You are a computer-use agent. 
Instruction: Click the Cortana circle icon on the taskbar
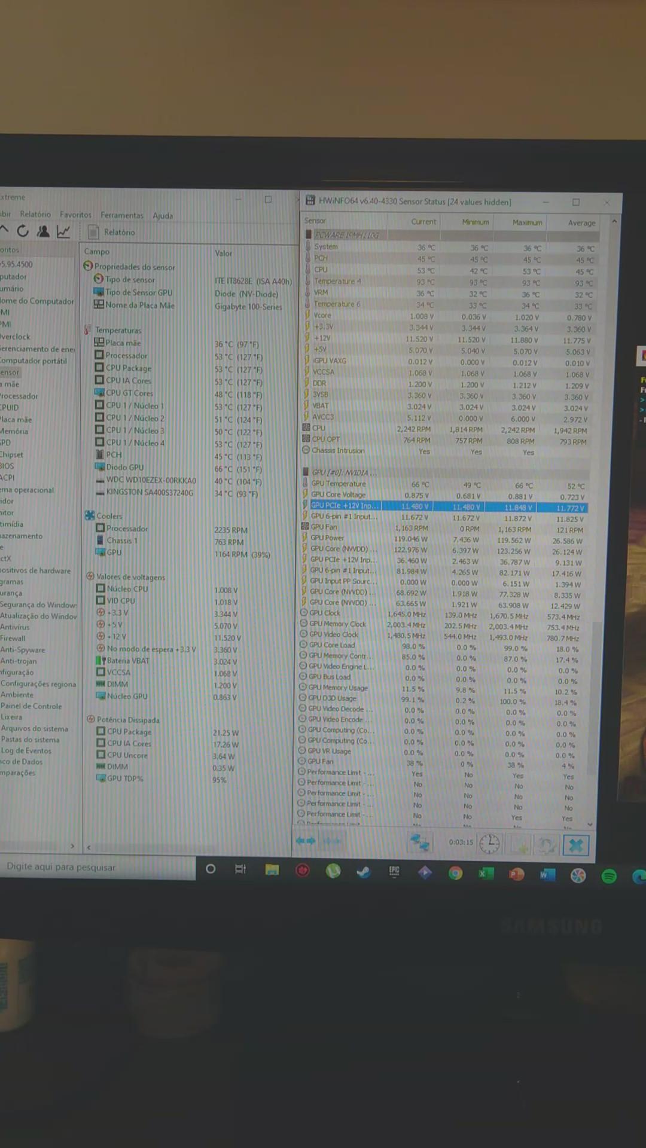click(x=211, y=869)
